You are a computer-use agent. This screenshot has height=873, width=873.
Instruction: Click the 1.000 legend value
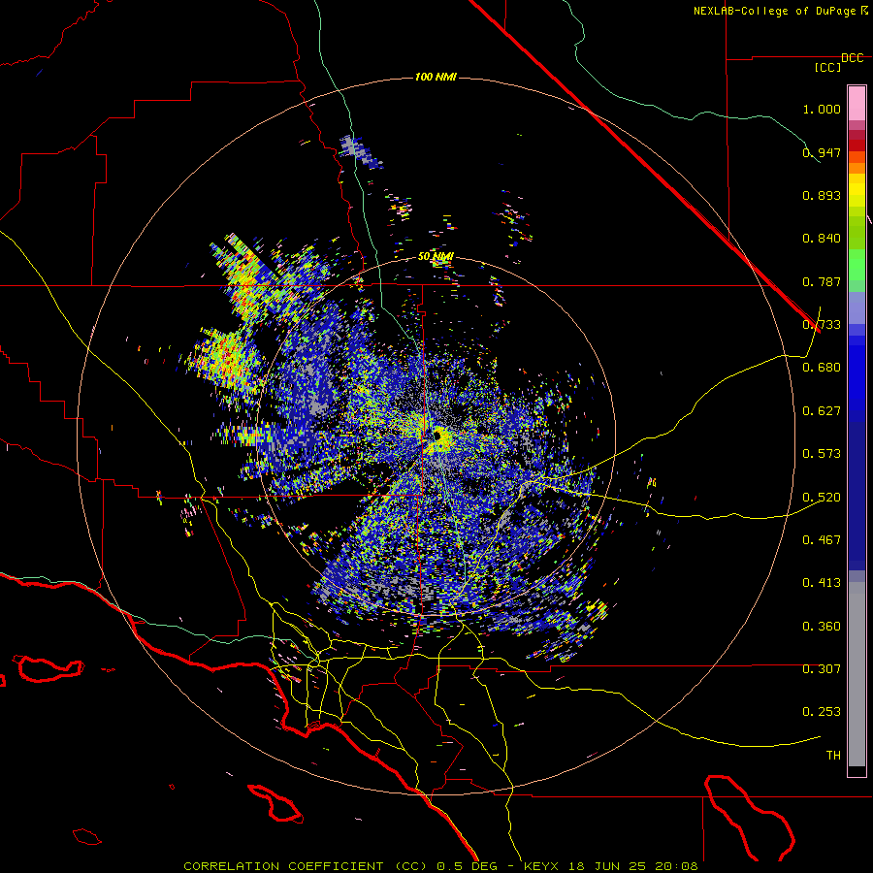(822, 109)
